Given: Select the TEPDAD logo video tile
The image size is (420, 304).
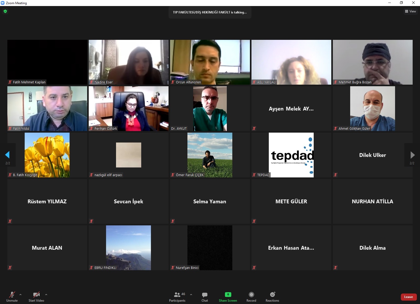Looking at the screenshot, I should [x=291, y=155].
